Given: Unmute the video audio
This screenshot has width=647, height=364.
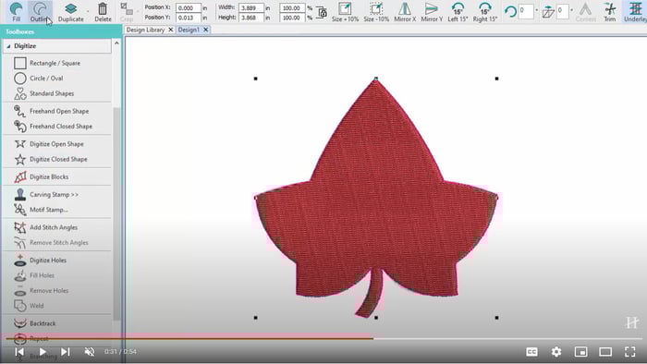Looking at the screenshot, I should (x=90, y=352).
